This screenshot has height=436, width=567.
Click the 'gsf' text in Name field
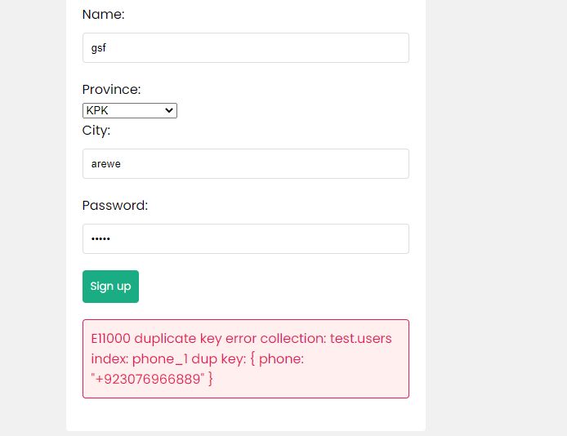[99, 48]
